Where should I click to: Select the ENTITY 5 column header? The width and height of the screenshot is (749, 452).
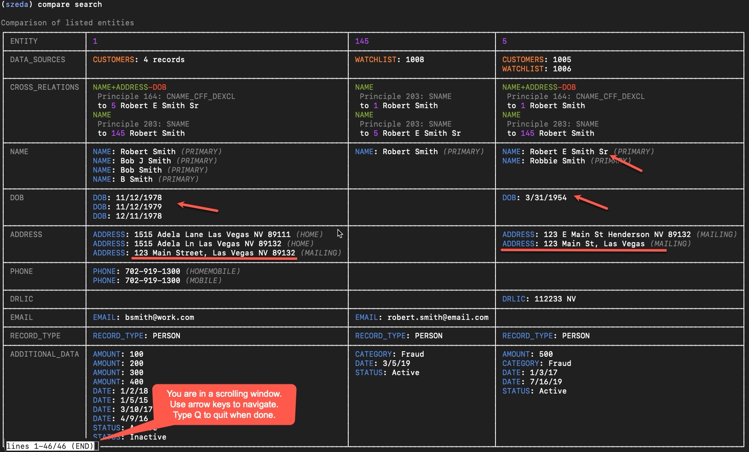click(x=505, y=41)
